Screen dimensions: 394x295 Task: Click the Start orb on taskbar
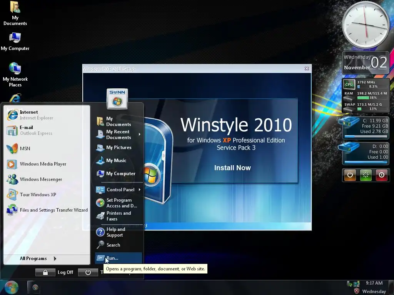11,287
